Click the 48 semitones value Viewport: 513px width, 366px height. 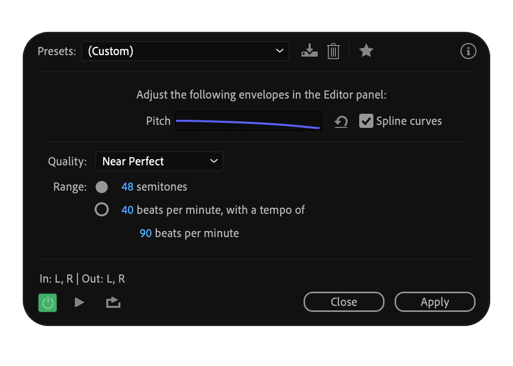(x=127, y=187)
